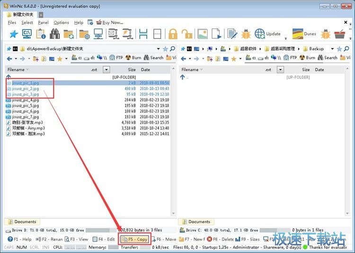Click the left panel Filename column header
Screen dimensions: 355x253
click(16, 70)
